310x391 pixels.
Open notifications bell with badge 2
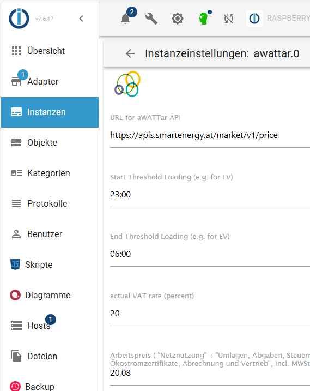click(126, 19)
